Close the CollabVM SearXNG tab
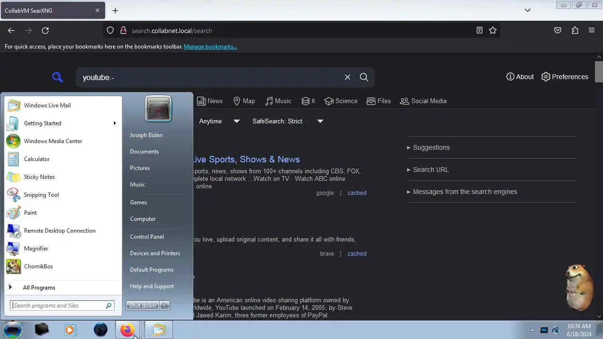603x339 pixels. pyautogui.click(x=98, y=10)
